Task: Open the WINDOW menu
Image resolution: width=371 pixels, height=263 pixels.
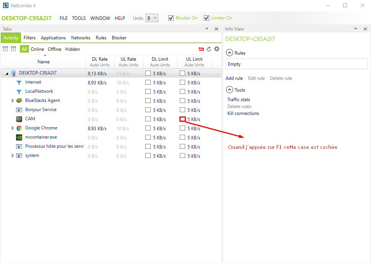Action: pos(100,18)
